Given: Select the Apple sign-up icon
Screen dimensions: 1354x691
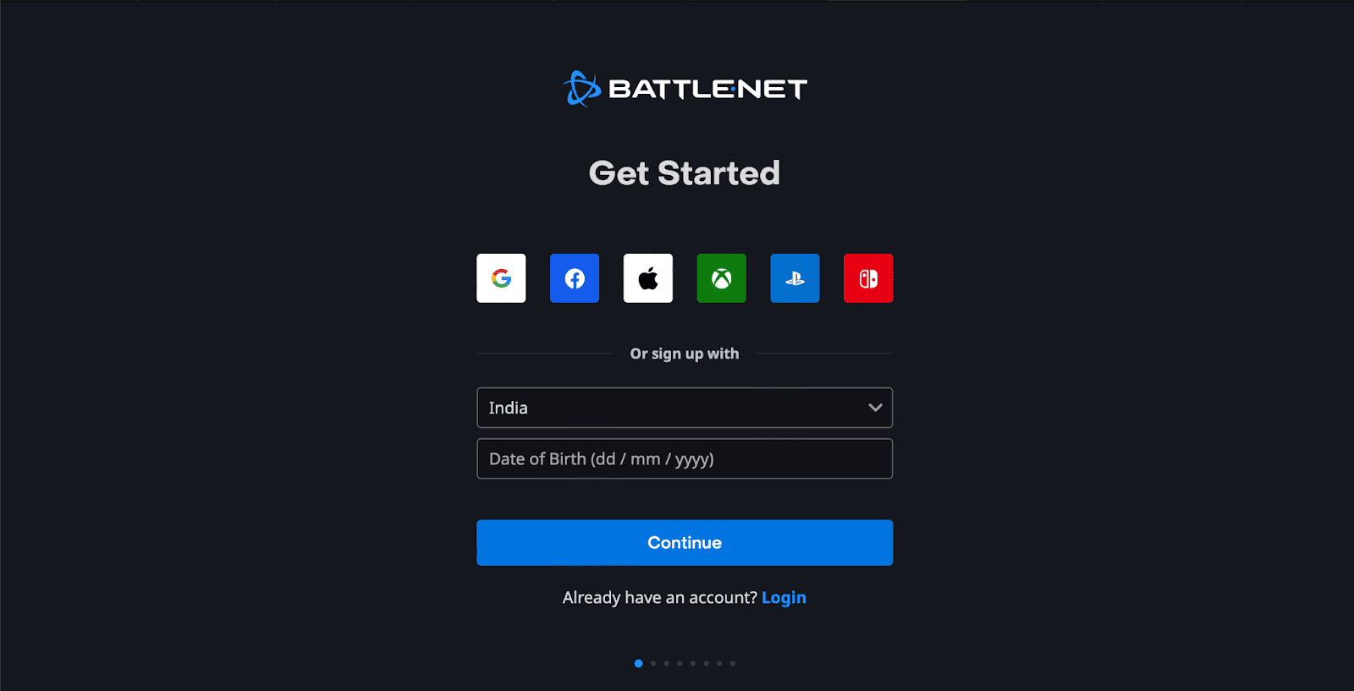Looking at the screenshot, I should (648, 278).
